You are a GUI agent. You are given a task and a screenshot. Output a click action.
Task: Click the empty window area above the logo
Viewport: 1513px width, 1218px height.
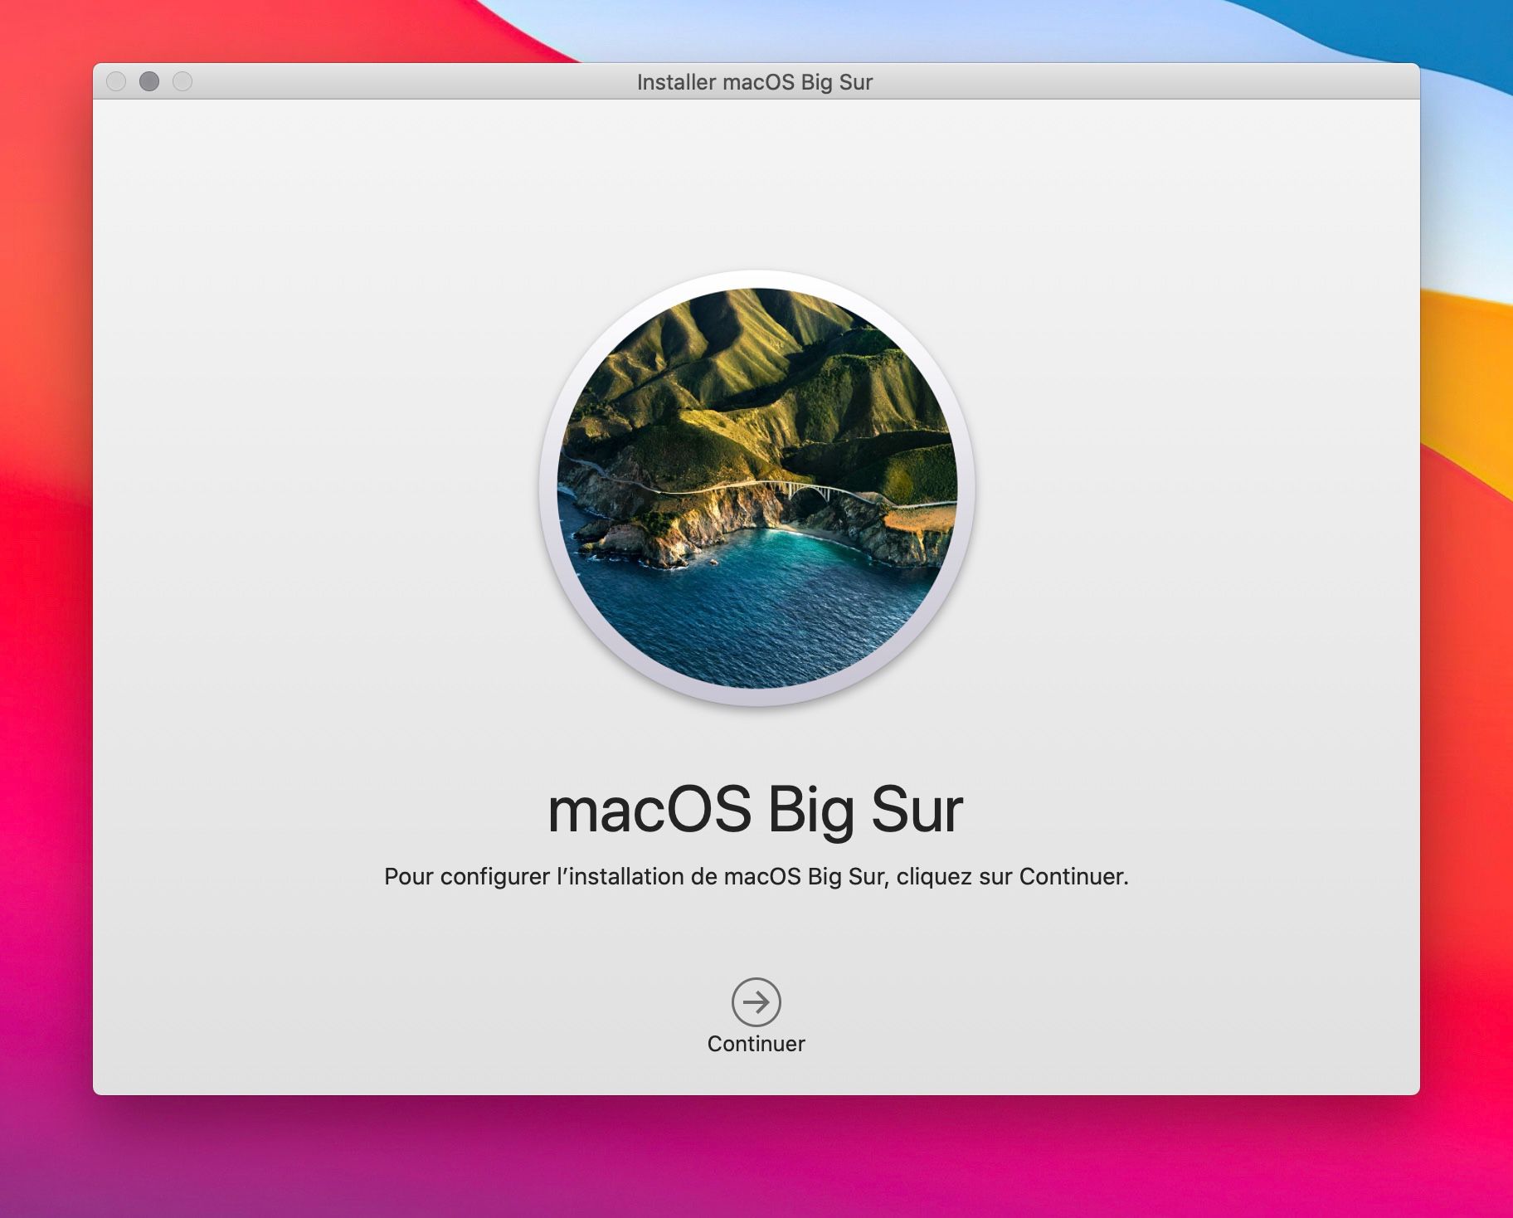point(755,183)
